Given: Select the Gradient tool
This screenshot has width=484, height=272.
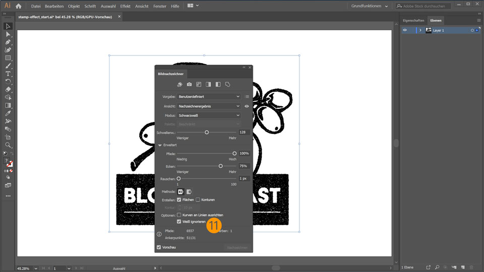Looking at the screenshot, I should (8, 105).
